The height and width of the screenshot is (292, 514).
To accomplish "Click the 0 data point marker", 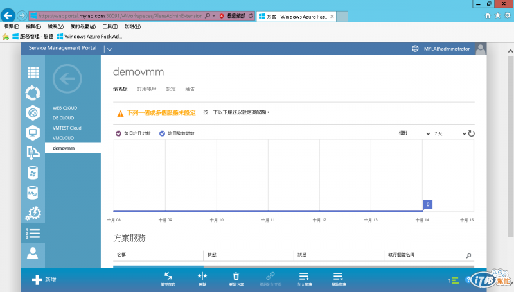I will (428, 204).
